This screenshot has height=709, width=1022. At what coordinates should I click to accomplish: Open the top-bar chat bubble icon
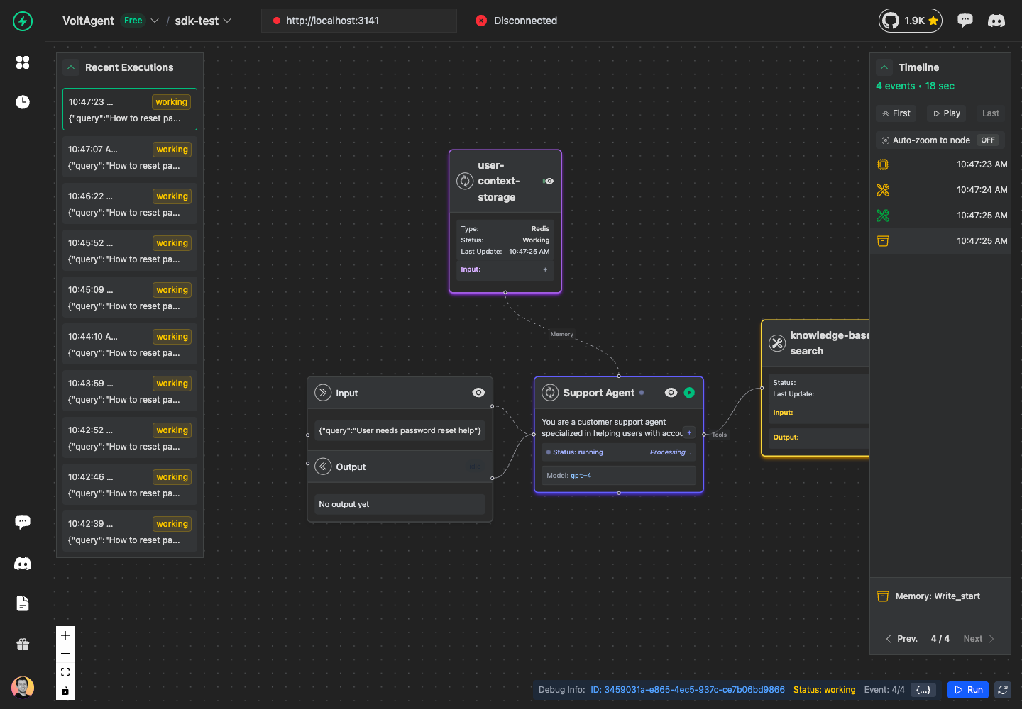965,21
